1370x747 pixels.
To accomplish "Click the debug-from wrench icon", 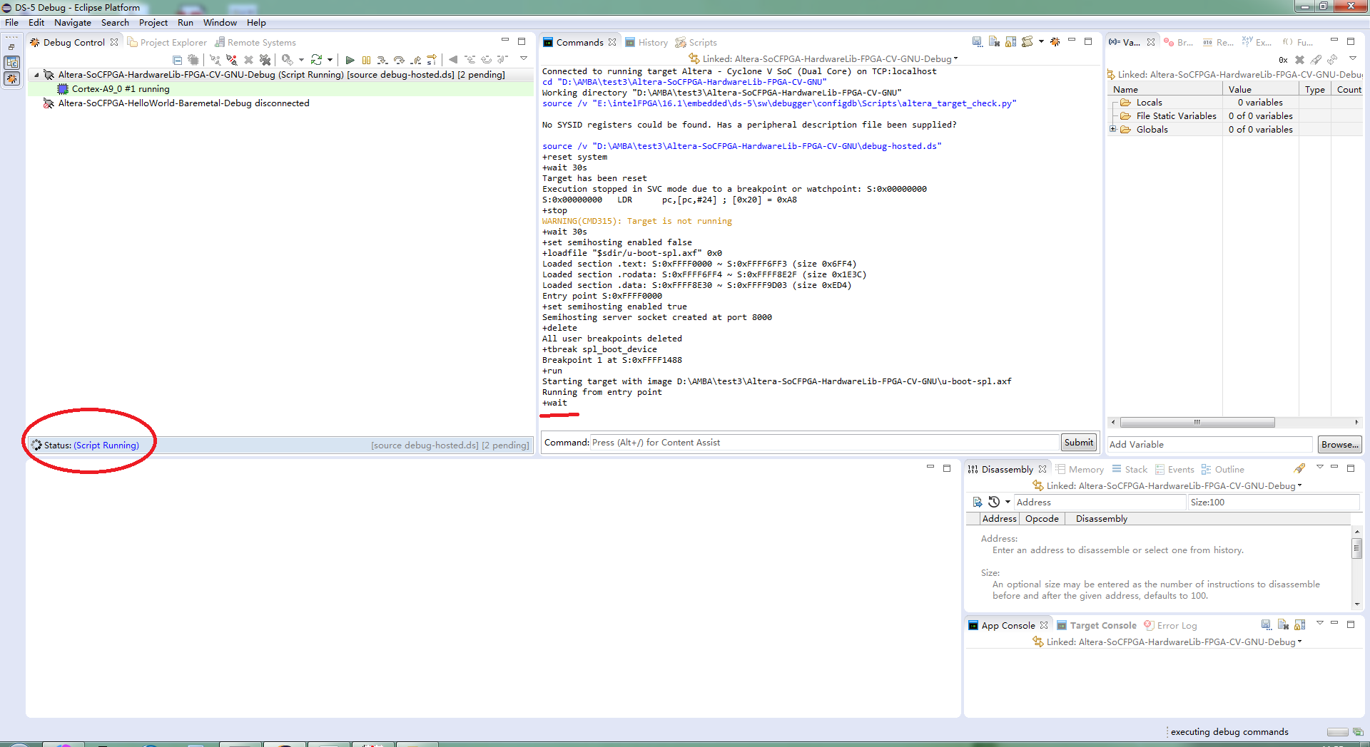I will [x=287, y=60].
